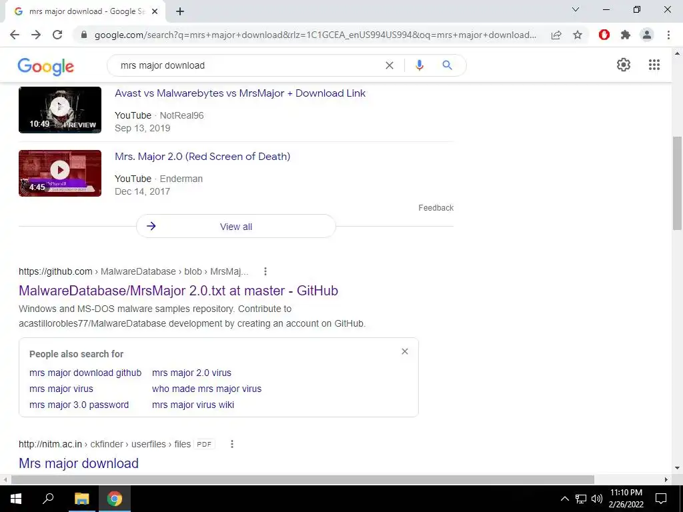Start a voice search with microphone
683x512 pixels.
pyautogui.click(x=420, y=65)
